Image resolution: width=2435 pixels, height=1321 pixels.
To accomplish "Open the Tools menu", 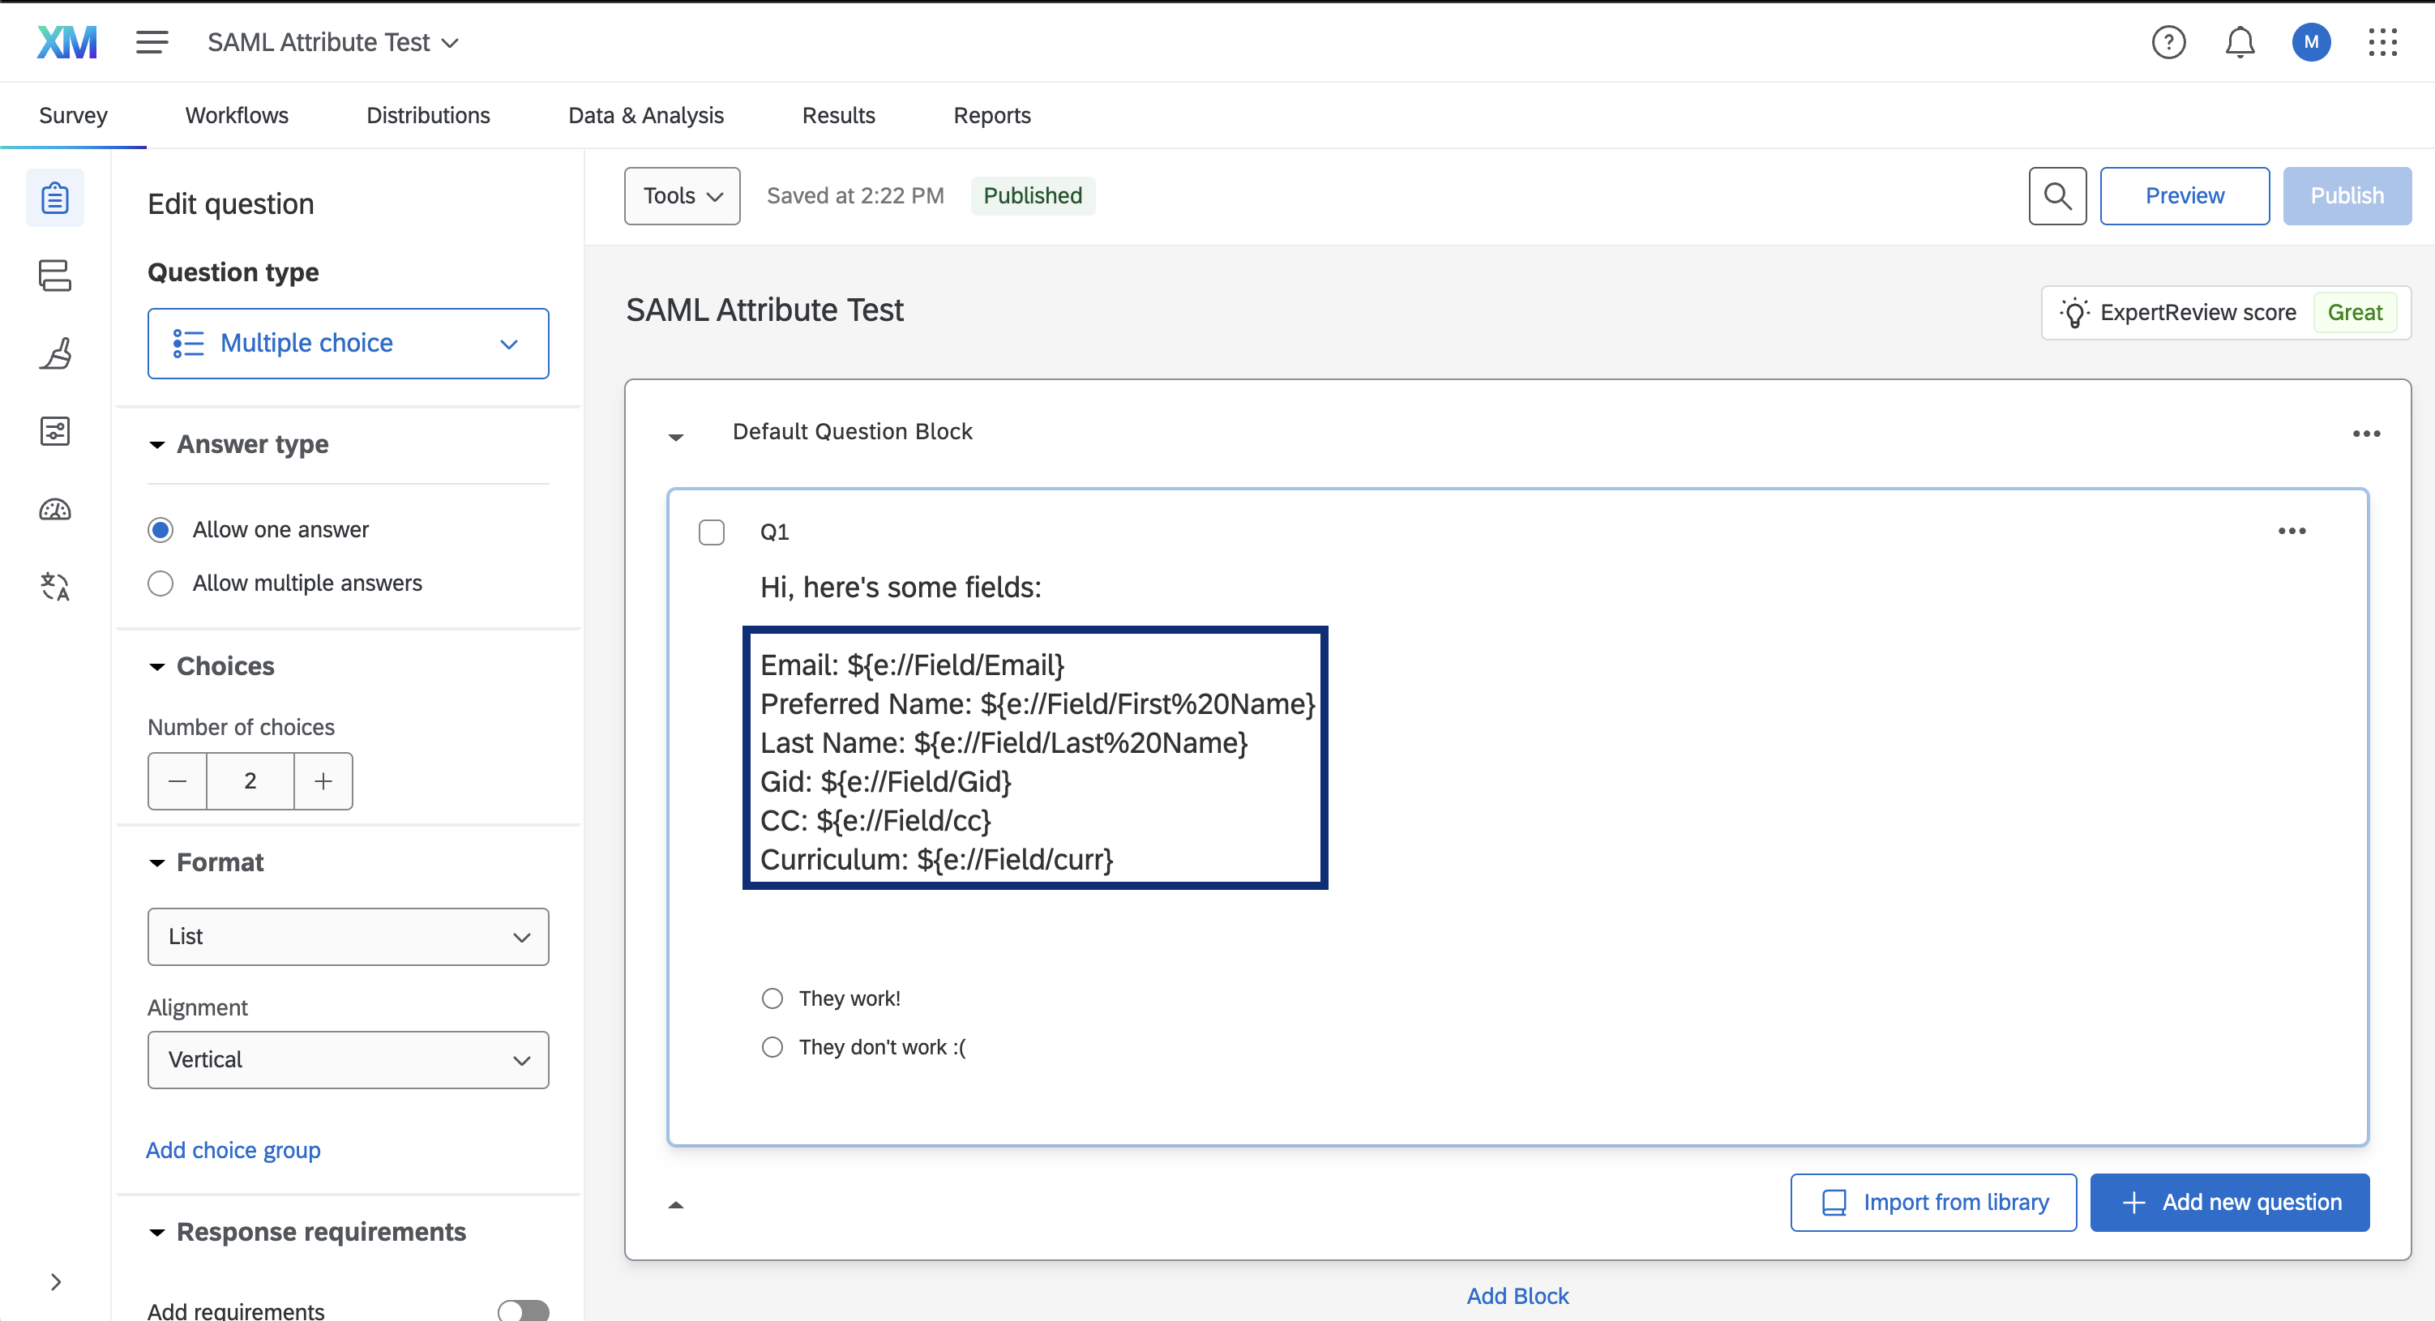I will 681,195.
